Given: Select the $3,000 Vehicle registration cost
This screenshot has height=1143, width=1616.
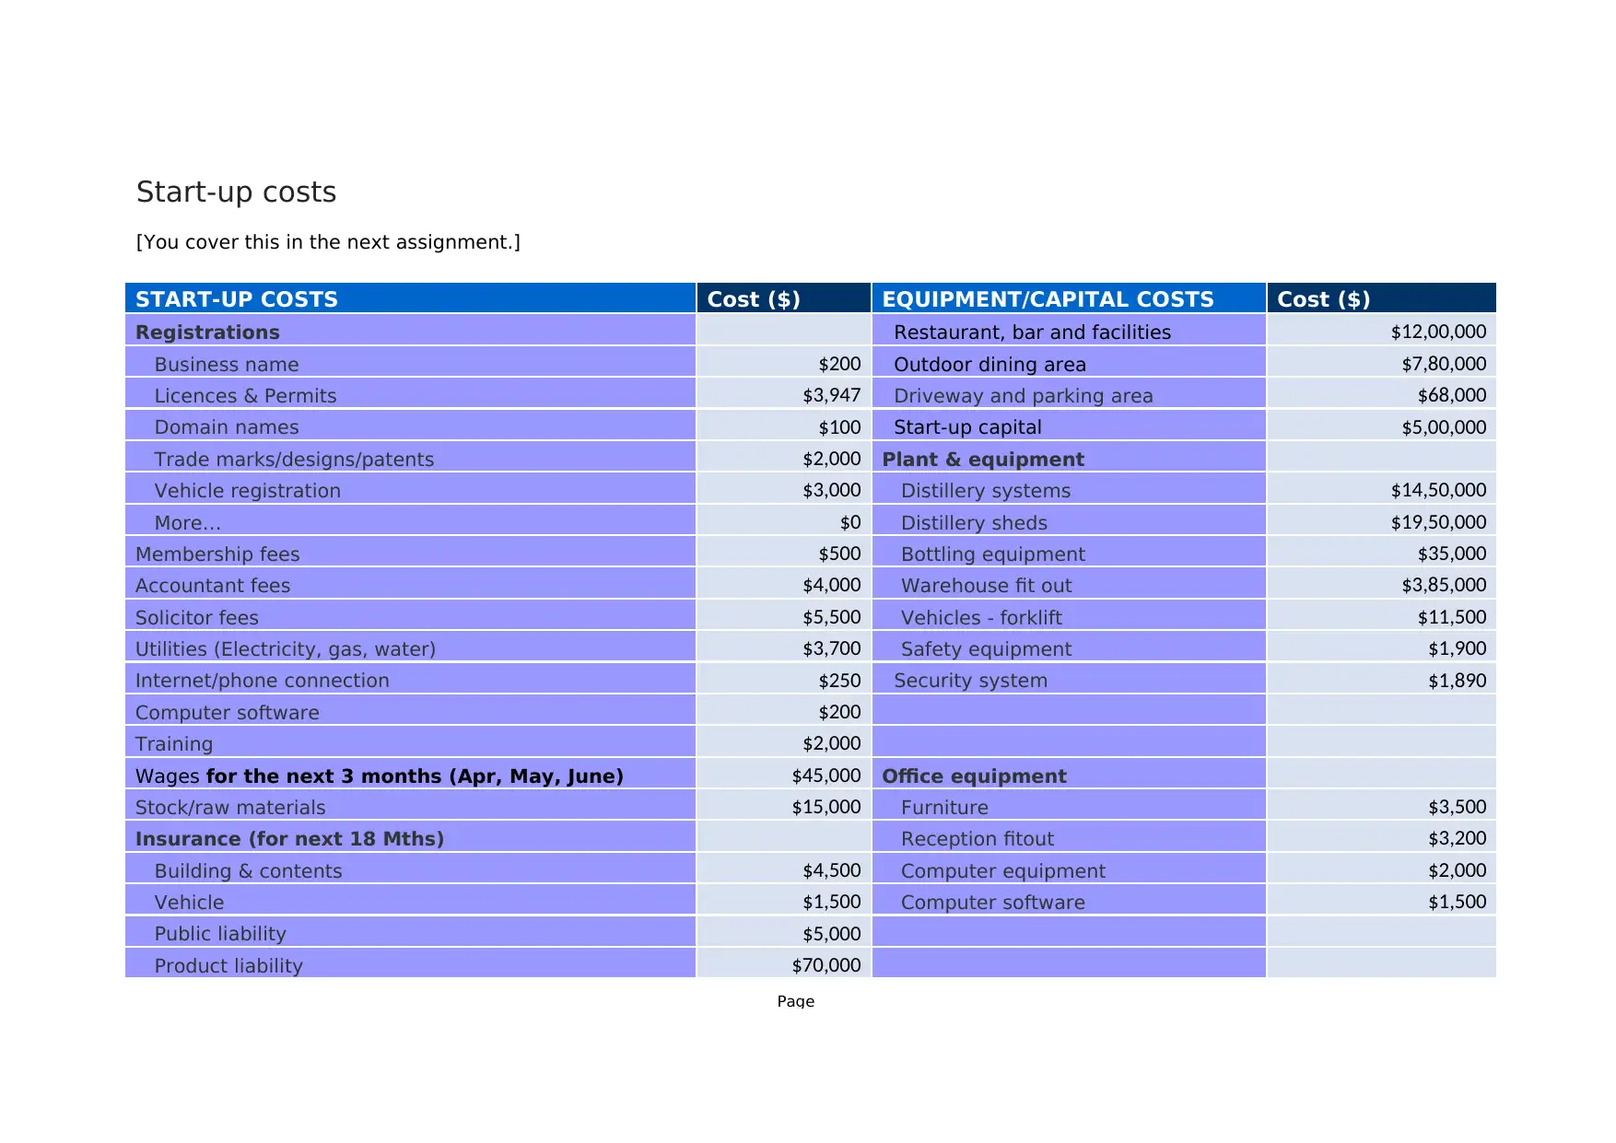Looking at the screenshot, I should pyautogui.click(x=831, y=490).
